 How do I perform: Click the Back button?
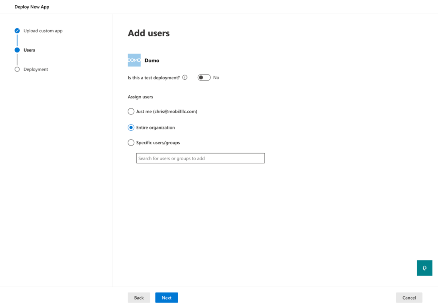tap(139, 298)
